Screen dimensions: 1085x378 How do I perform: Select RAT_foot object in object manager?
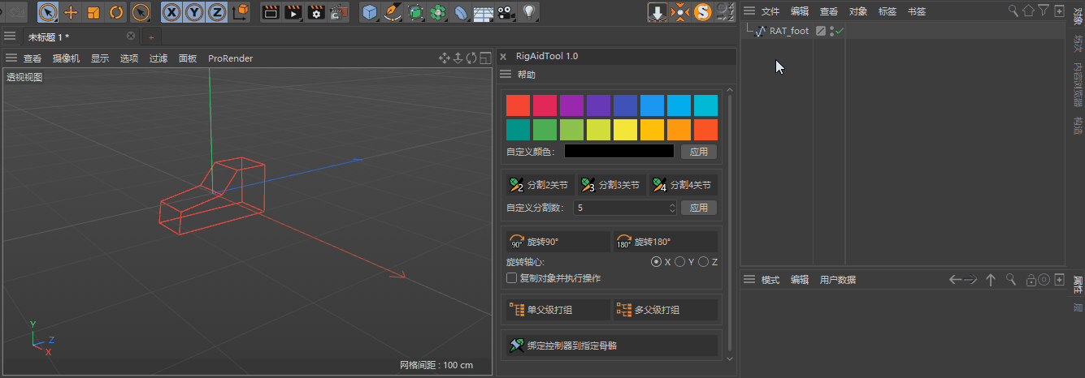coord(788,31)
